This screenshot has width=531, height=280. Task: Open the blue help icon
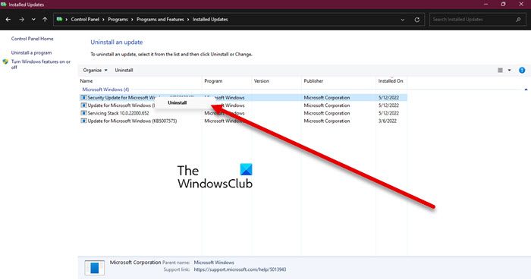pos(522,70)
